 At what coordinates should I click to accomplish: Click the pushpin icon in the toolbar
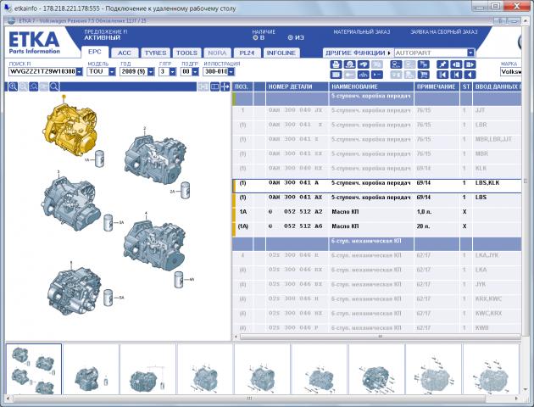click(x=442, y=64)
